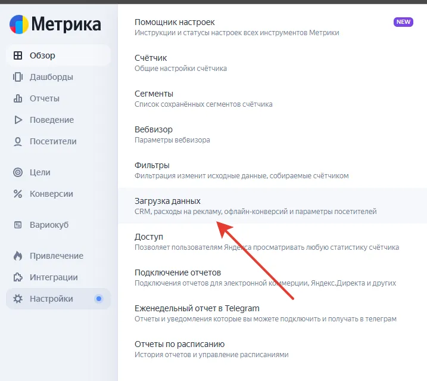
Task: Go to Вебвизор settings
Action: tap(154, 129)
